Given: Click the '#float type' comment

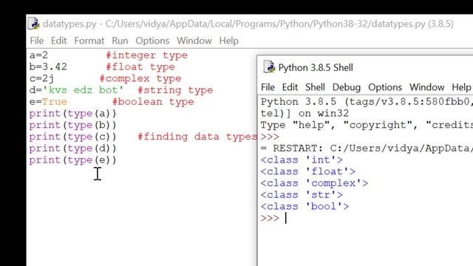Looking at the screenshot, I should pyautogui.click(x=140, y=66).
